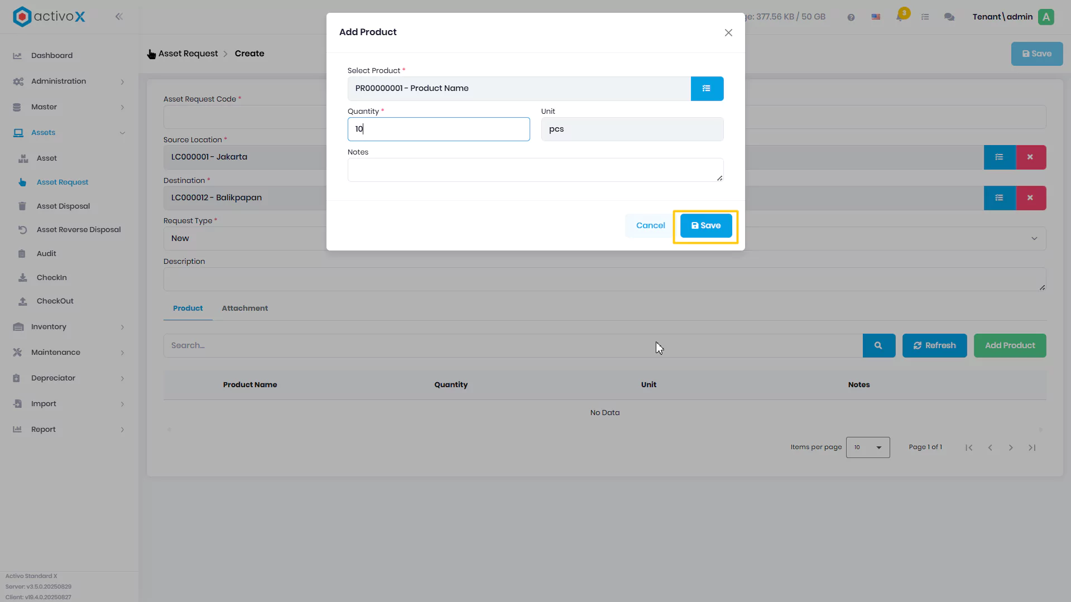
Task: Expand the Administration menu
Action: pos(69,81)
